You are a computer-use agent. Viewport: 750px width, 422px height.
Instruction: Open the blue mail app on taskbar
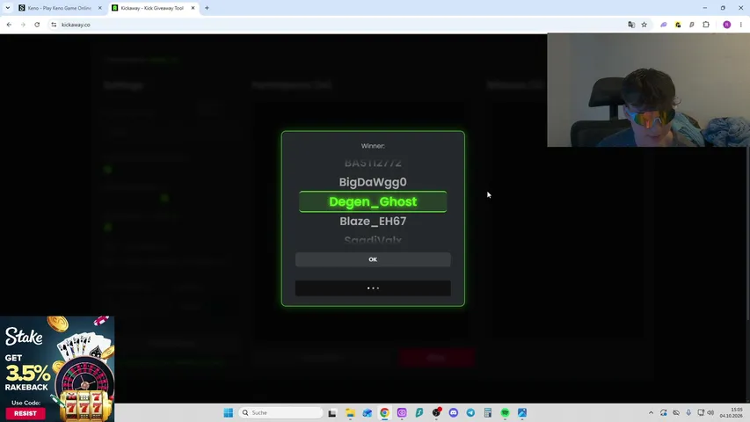[x=368, y=412]
